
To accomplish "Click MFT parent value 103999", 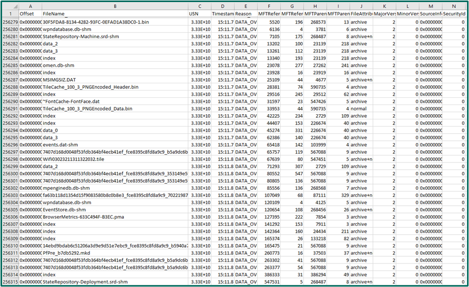I will coord(315,145).
